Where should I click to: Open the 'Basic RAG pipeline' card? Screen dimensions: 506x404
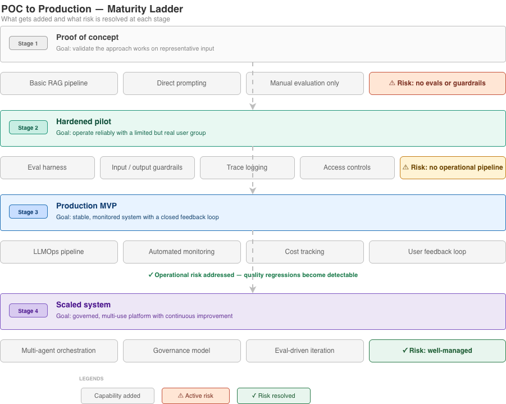pyautogui.click(x=59, y=83)
